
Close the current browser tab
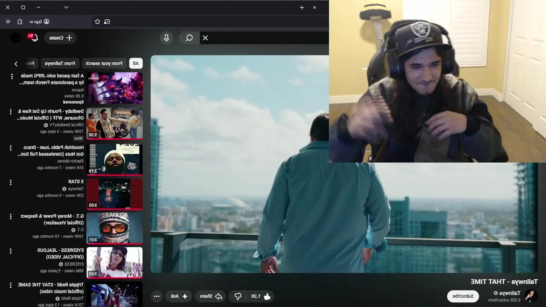(x=314, y=7)
